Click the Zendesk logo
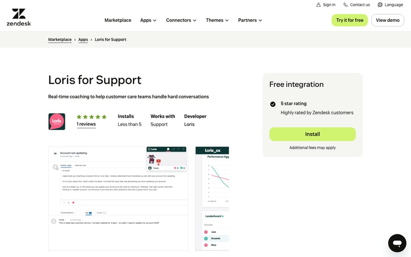This screenshot has width=411, height=257. click(19, 17)
